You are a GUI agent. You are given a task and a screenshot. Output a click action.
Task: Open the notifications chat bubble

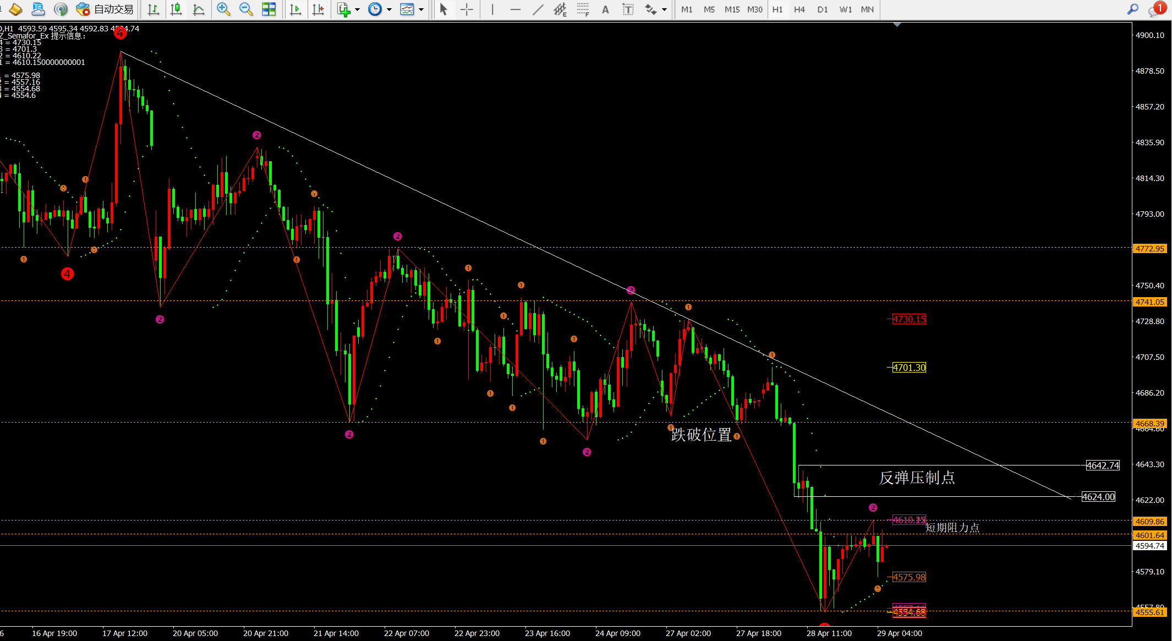tap(1155, 9)
